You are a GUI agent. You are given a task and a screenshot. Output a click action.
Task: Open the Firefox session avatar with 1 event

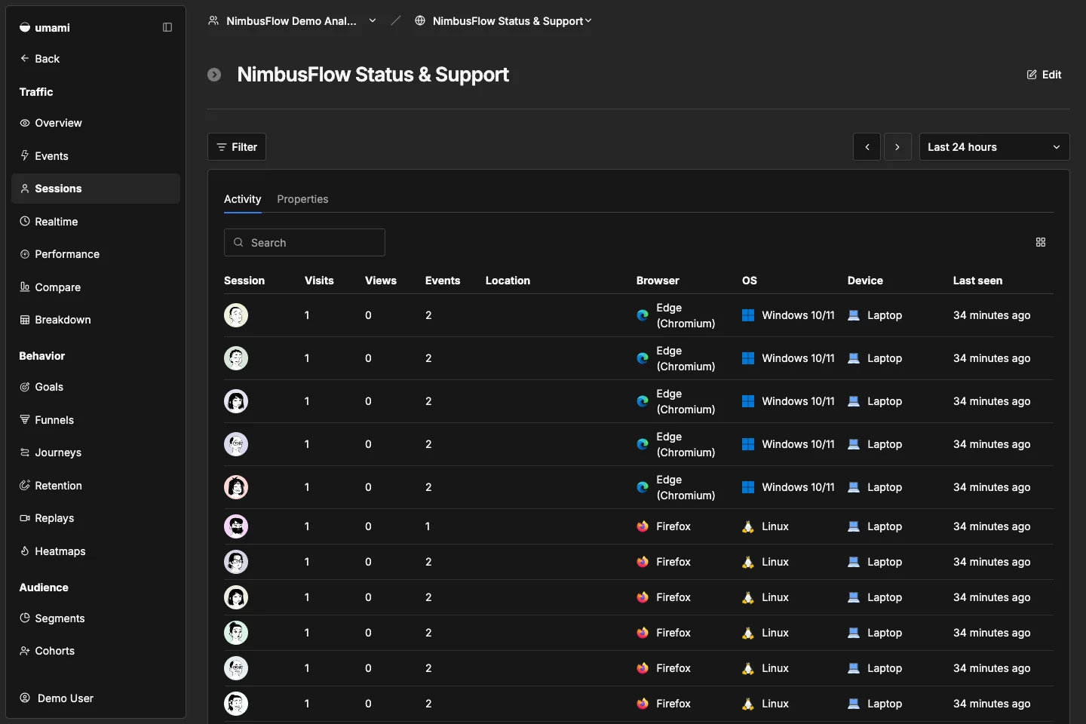[x=236, y=526]
